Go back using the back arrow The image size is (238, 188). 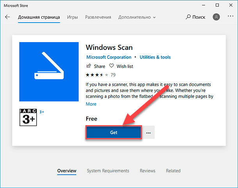[x=7, y=17]
